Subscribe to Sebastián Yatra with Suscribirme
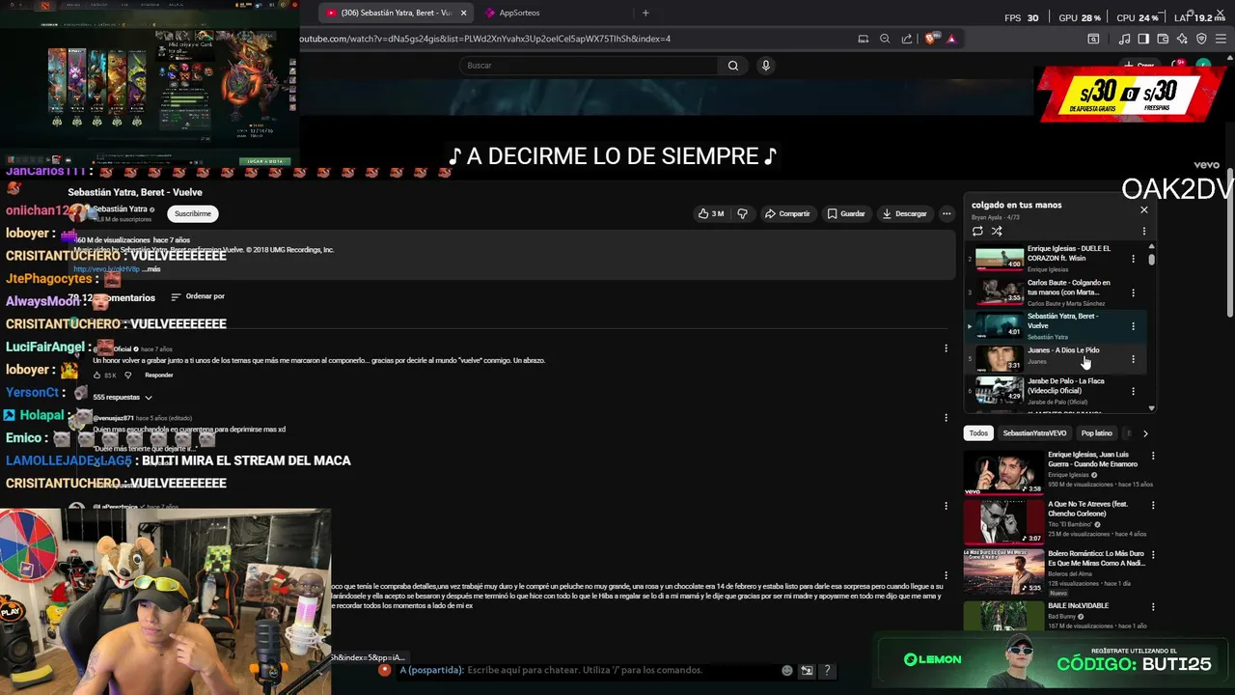Image resolution: width=1235 pixels, height=695 pixels. [x=193, y=213]
